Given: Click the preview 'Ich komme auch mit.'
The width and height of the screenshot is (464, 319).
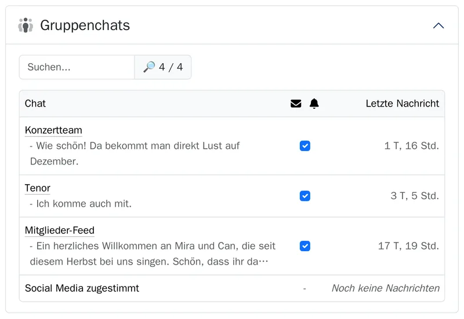Looking at the screenshot, I should point(81,204).
